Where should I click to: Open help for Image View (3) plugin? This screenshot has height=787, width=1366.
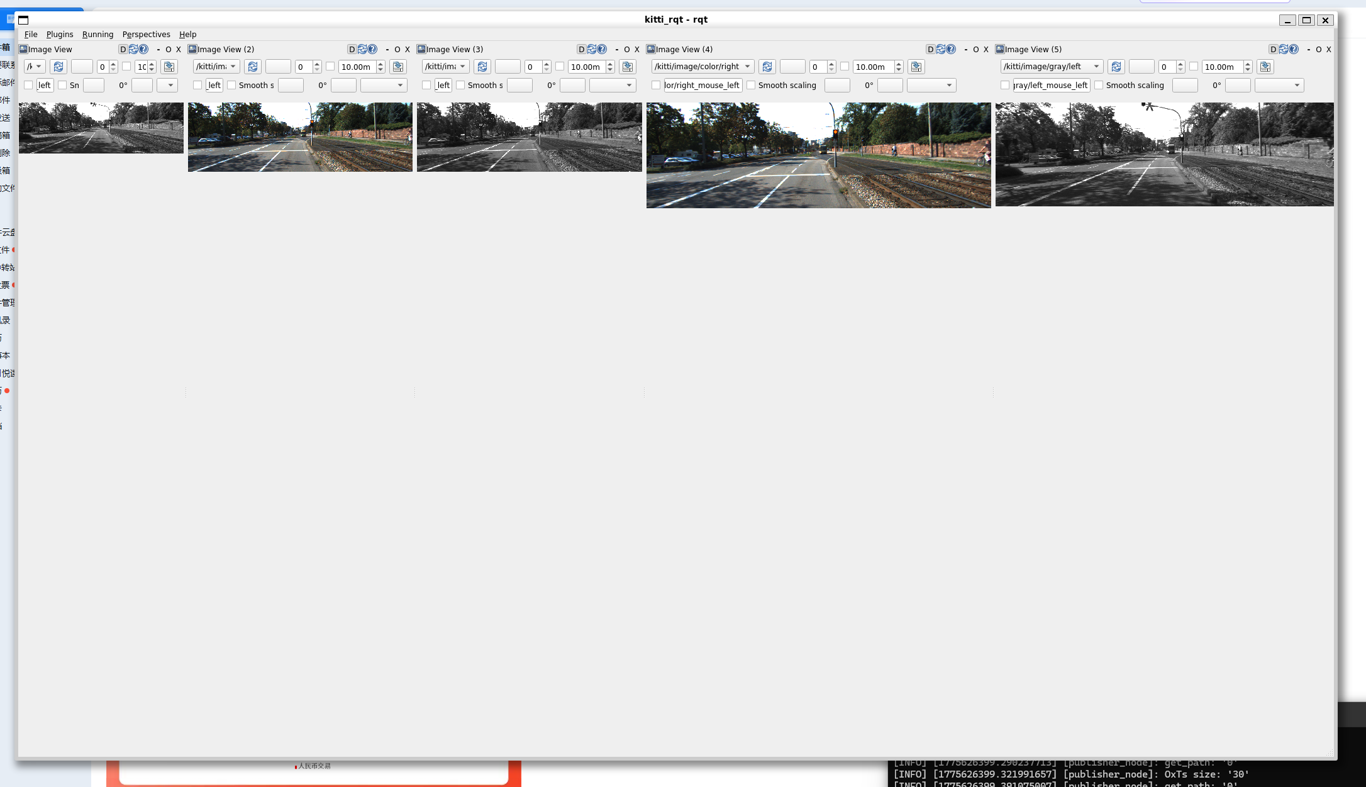coord(602,49)
